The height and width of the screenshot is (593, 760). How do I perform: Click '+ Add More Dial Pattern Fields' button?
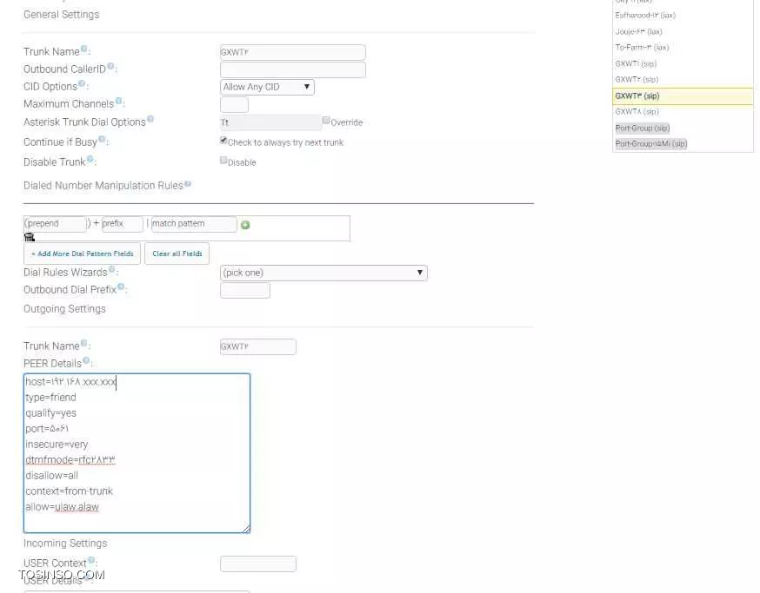click(x=82, y=254)
